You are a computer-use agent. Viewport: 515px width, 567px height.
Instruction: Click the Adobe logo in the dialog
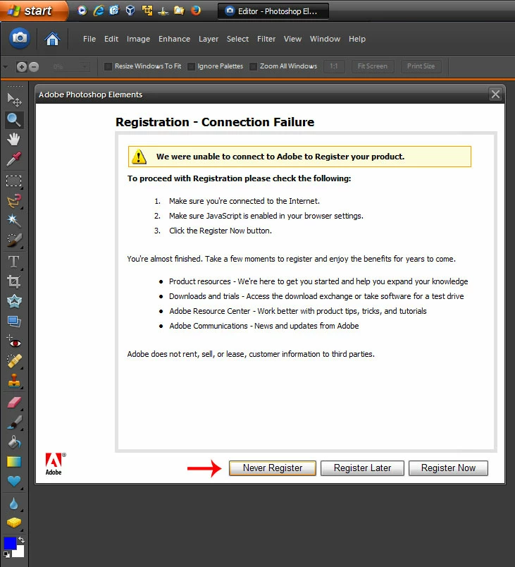(x=55, y=464)
